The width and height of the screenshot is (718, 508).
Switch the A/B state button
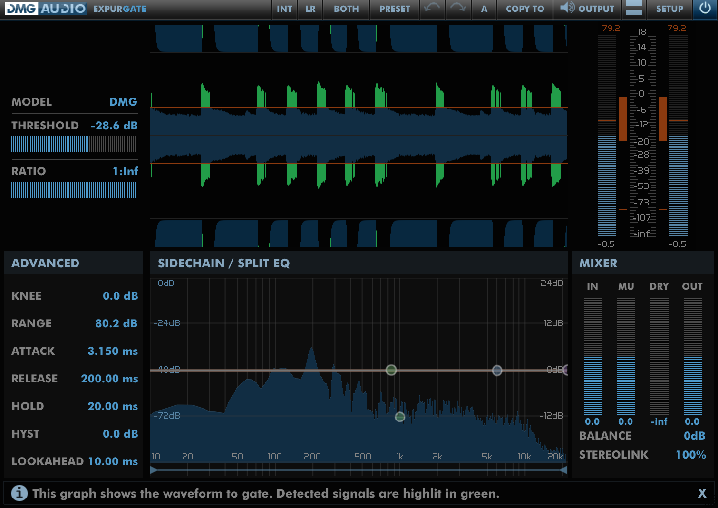[x=484, y=9]
